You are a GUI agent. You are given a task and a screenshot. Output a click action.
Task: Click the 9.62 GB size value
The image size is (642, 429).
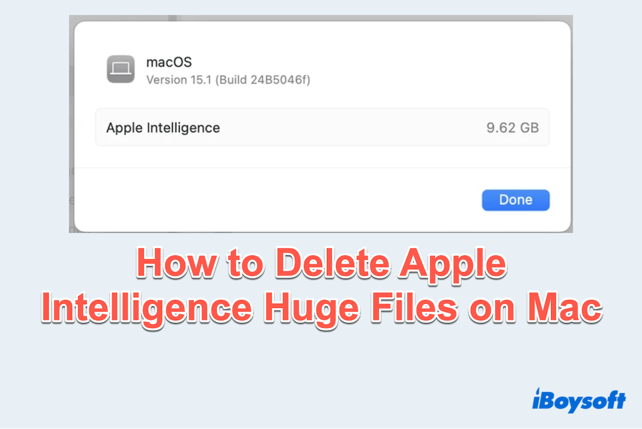[x=513, y=128]
